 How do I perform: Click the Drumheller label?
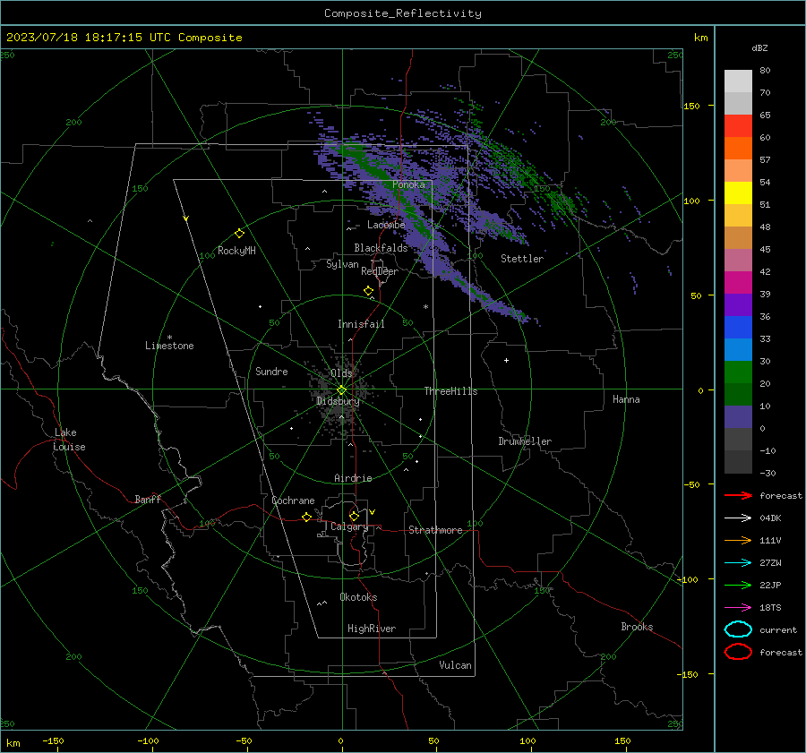pyautogui.click(x=525, y=441)
